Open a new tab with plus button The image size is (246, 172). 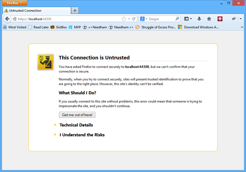click(x=75, y=10)
